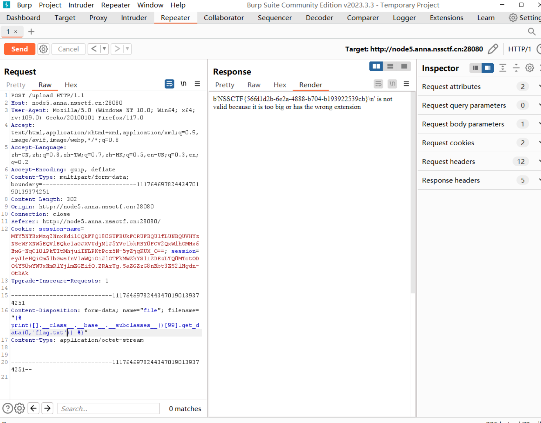Open the Burp menu
The width and height of the screenshot is (541, 423).
click(x=24, y=5)
